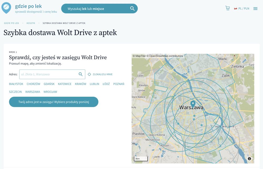Click the Raszyn label on the map
Viewport: 263px width, 169px height.
pos(165,146)
